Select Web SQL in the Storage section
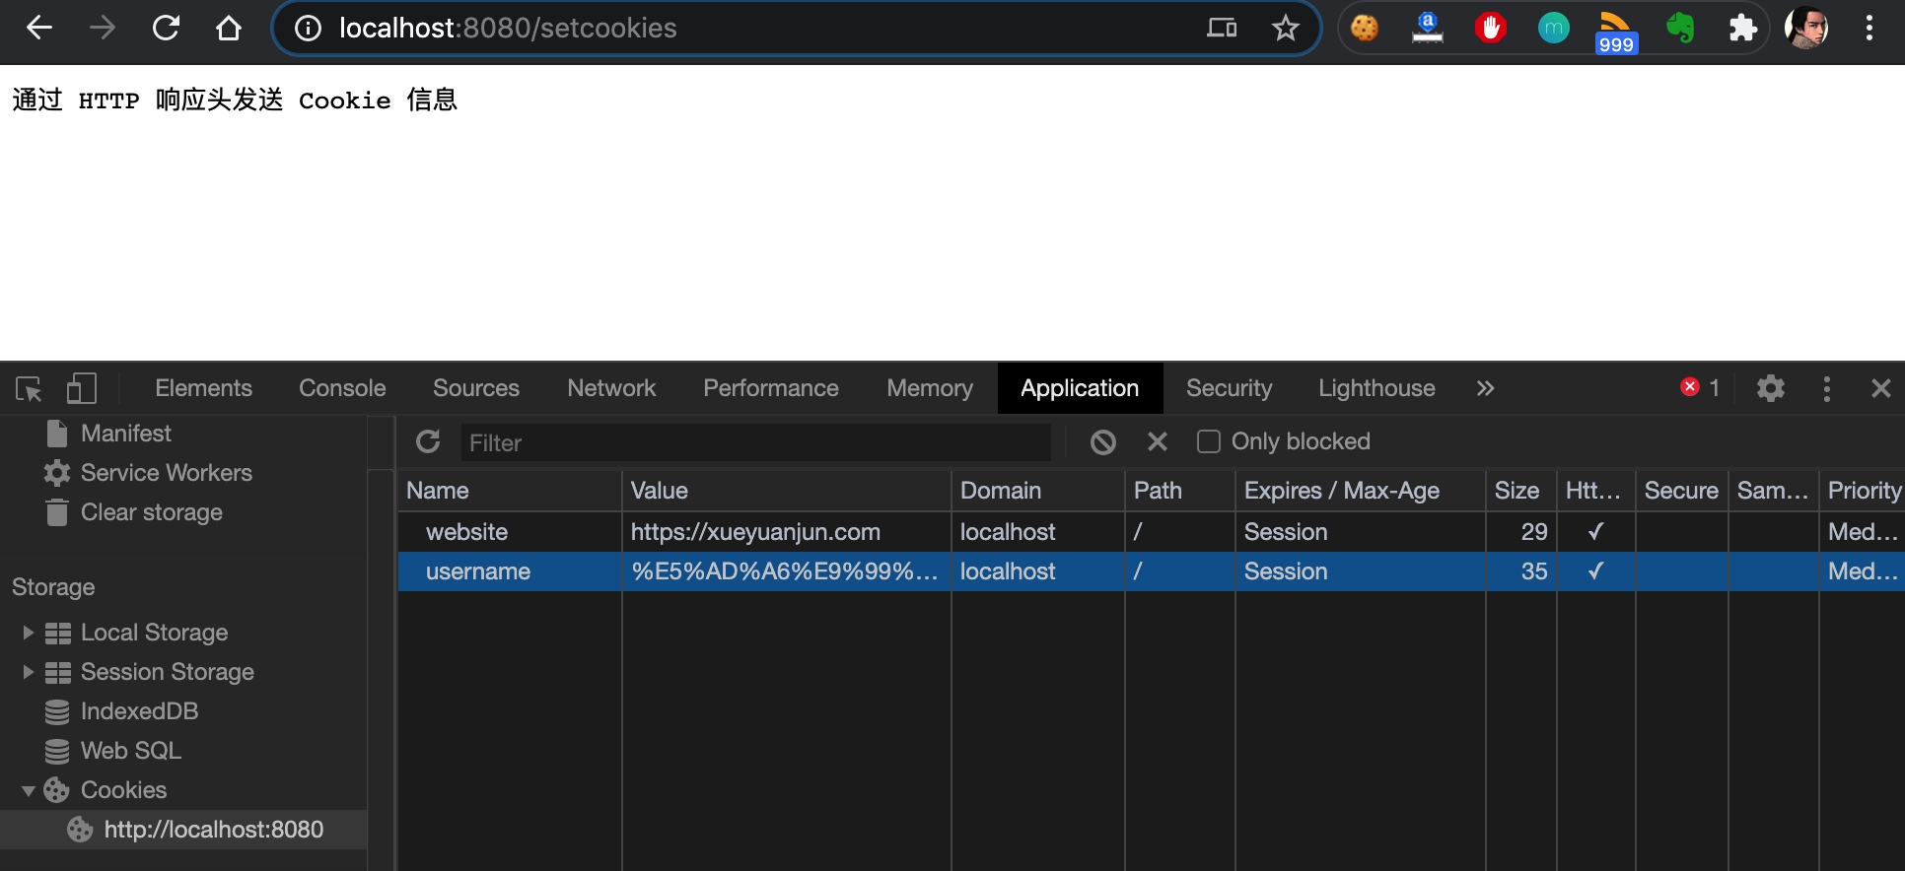Image resolution: width=1905 pixels, height=871 pixels. (130, 751)
